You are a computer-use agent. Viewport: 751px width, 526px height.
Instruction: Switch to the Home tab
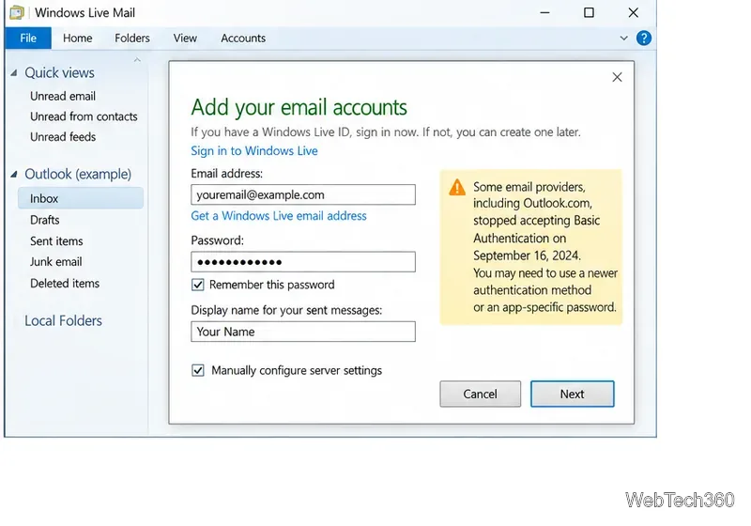pyautogui.click(x=78, y=39)
